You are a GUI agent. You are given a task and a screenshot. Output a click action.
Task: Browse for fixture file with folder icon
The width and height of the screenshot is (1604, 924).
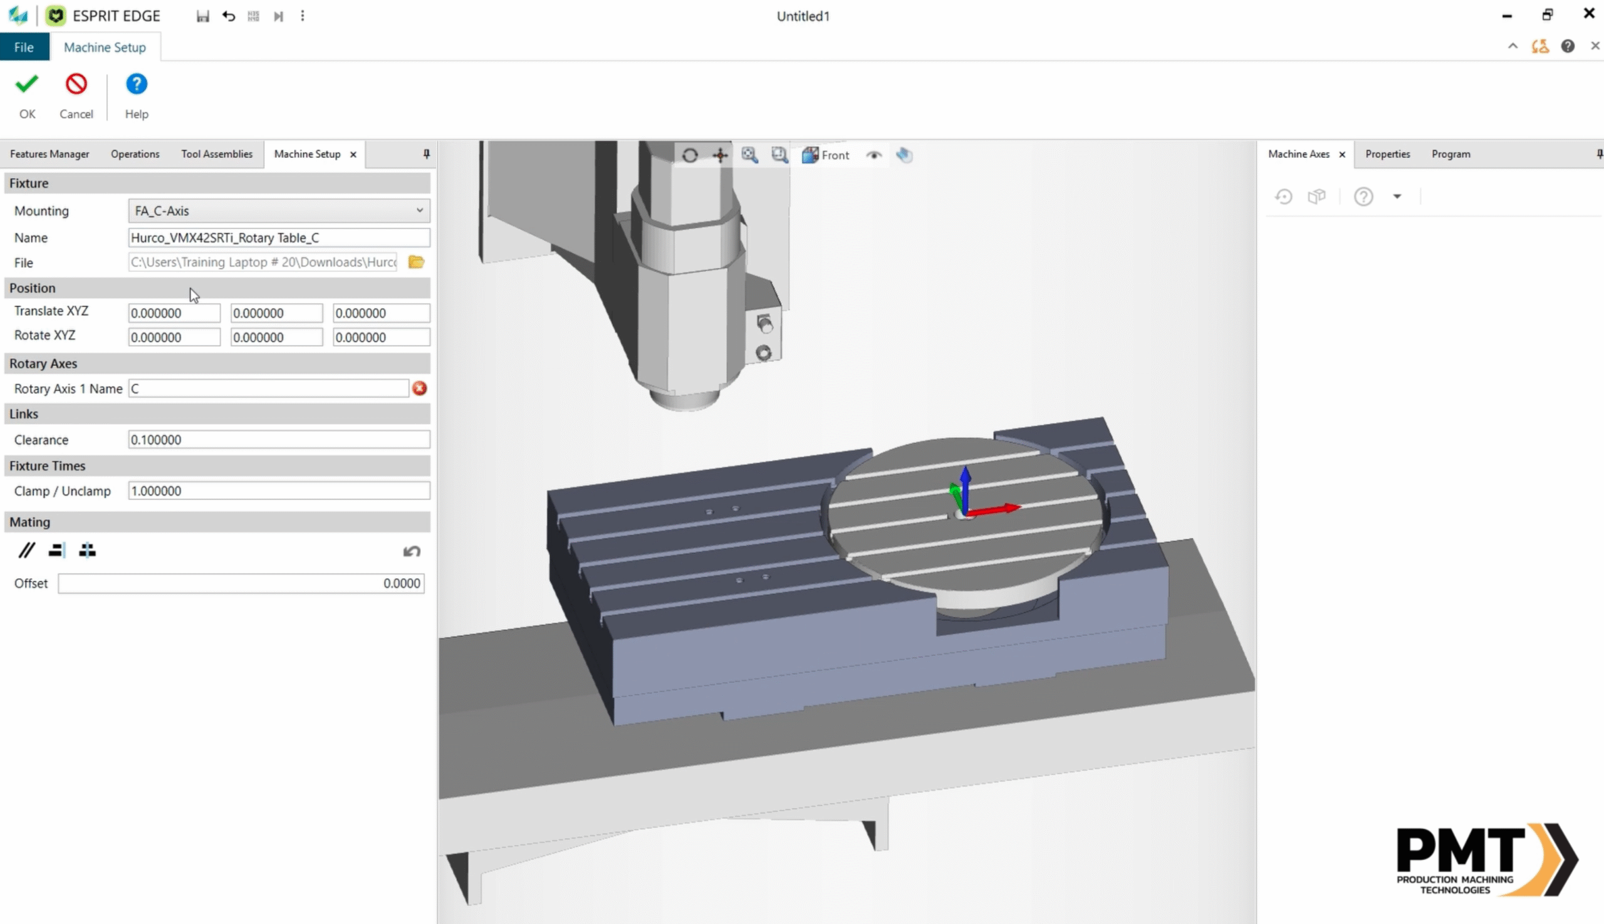point(417,262)
